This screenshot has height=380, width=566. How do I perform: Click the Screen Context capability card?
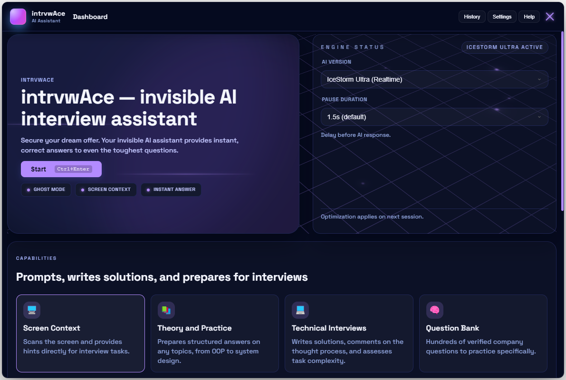(x=80, y=333)
